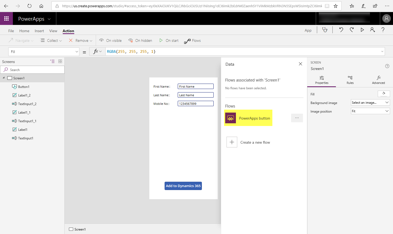This screenshot has height=234, width=393.
Task: Select Screen1 in the bottom breadcrumb
Action: 77,229
